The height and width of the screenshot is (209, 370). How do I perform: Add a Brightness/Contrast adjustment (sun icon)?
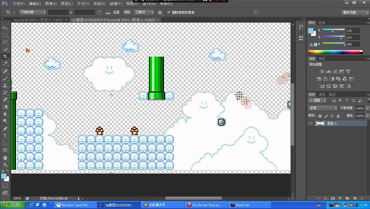pos(322,72)
